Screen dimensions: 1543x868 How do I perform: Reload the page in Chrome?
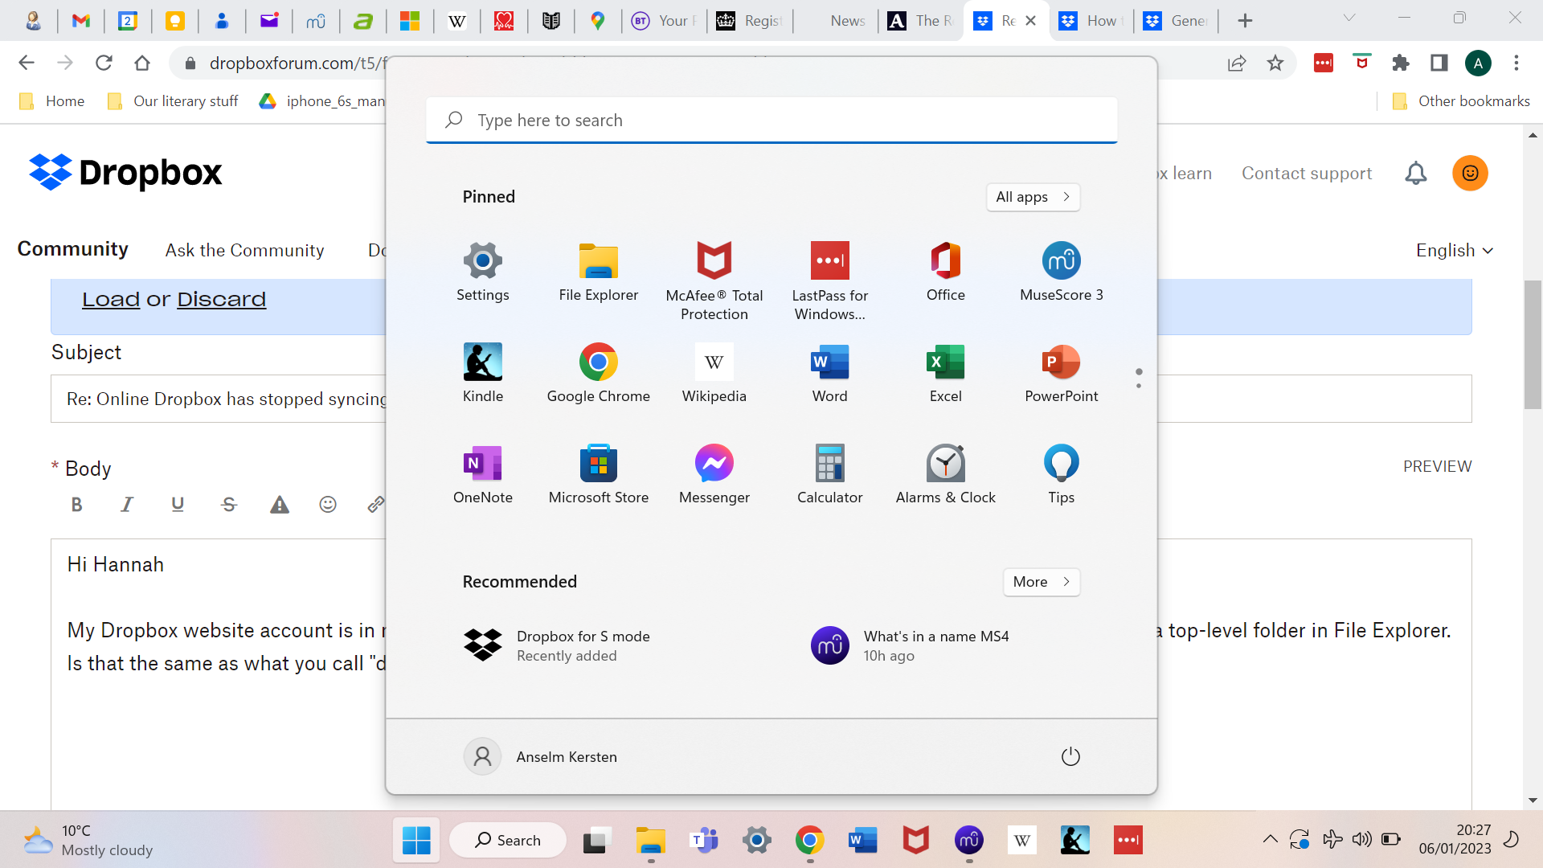pos(104,63)
